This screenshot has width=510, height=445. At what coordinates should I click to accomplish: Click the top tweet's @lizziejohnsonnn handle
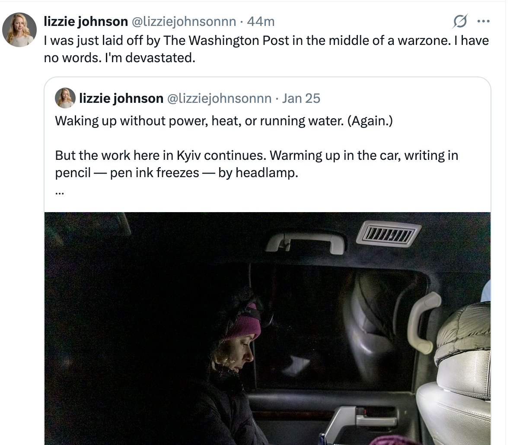[x=184, y=21]
